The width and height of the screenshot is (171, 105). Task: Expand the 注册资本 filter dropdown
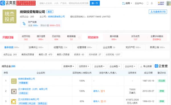pos(84,66)
